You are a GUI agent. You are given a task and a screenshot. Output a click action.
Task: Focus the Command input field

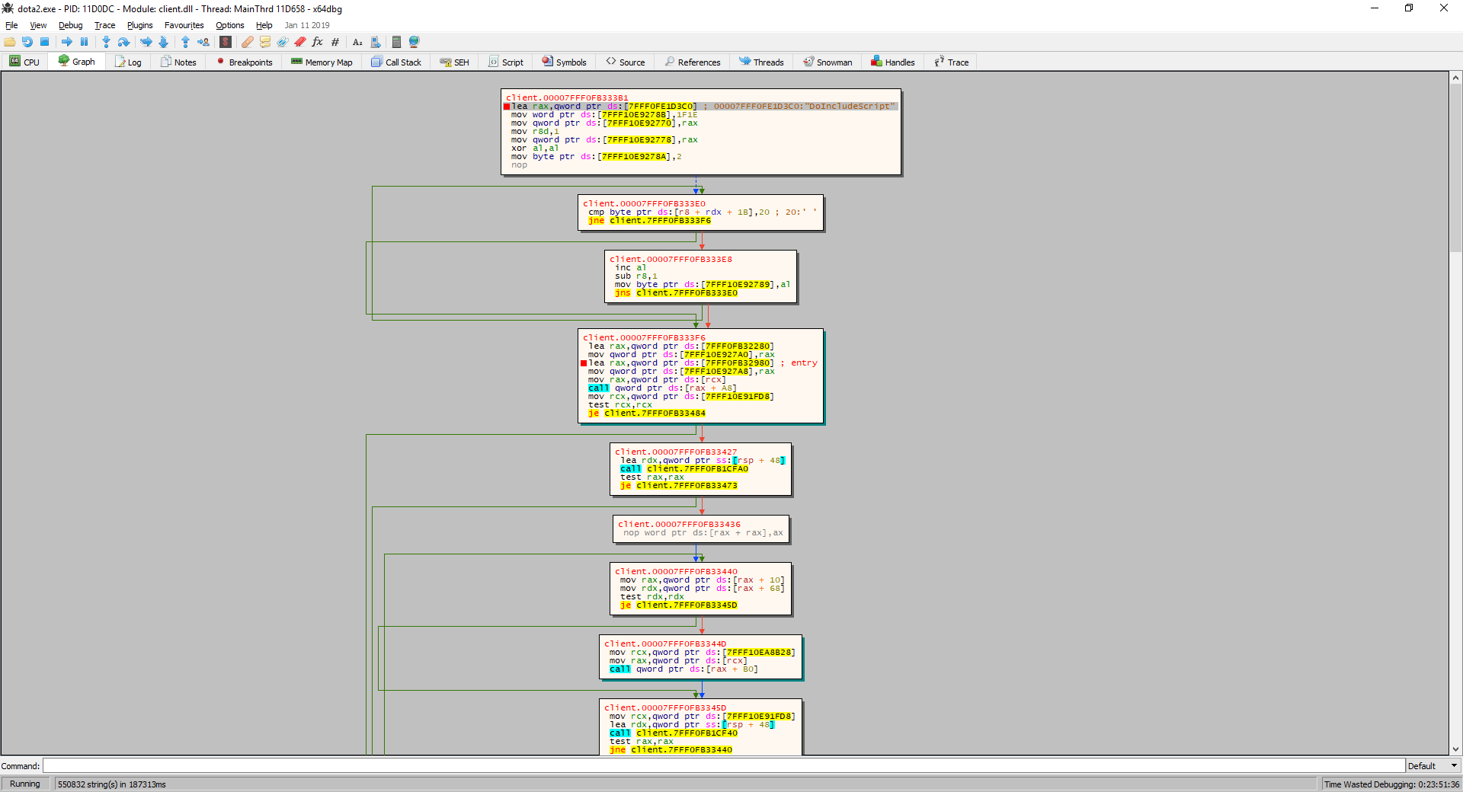(723, 765)
